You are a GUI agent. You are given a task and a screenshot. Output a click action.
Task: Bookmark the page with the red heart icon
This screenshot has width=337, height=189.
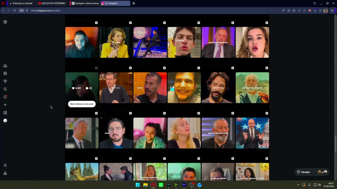(310, 10)
